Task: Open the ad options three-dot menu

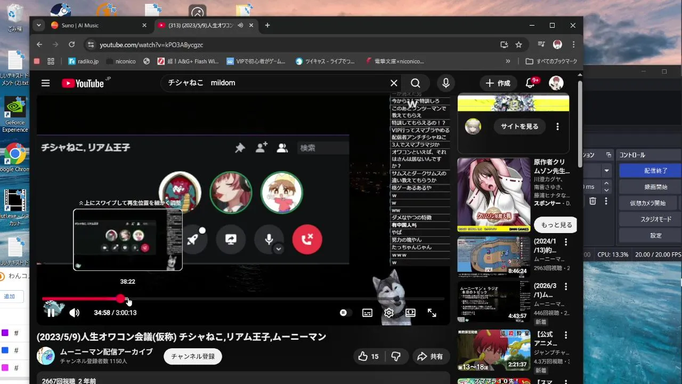Action: coord(558,126)
